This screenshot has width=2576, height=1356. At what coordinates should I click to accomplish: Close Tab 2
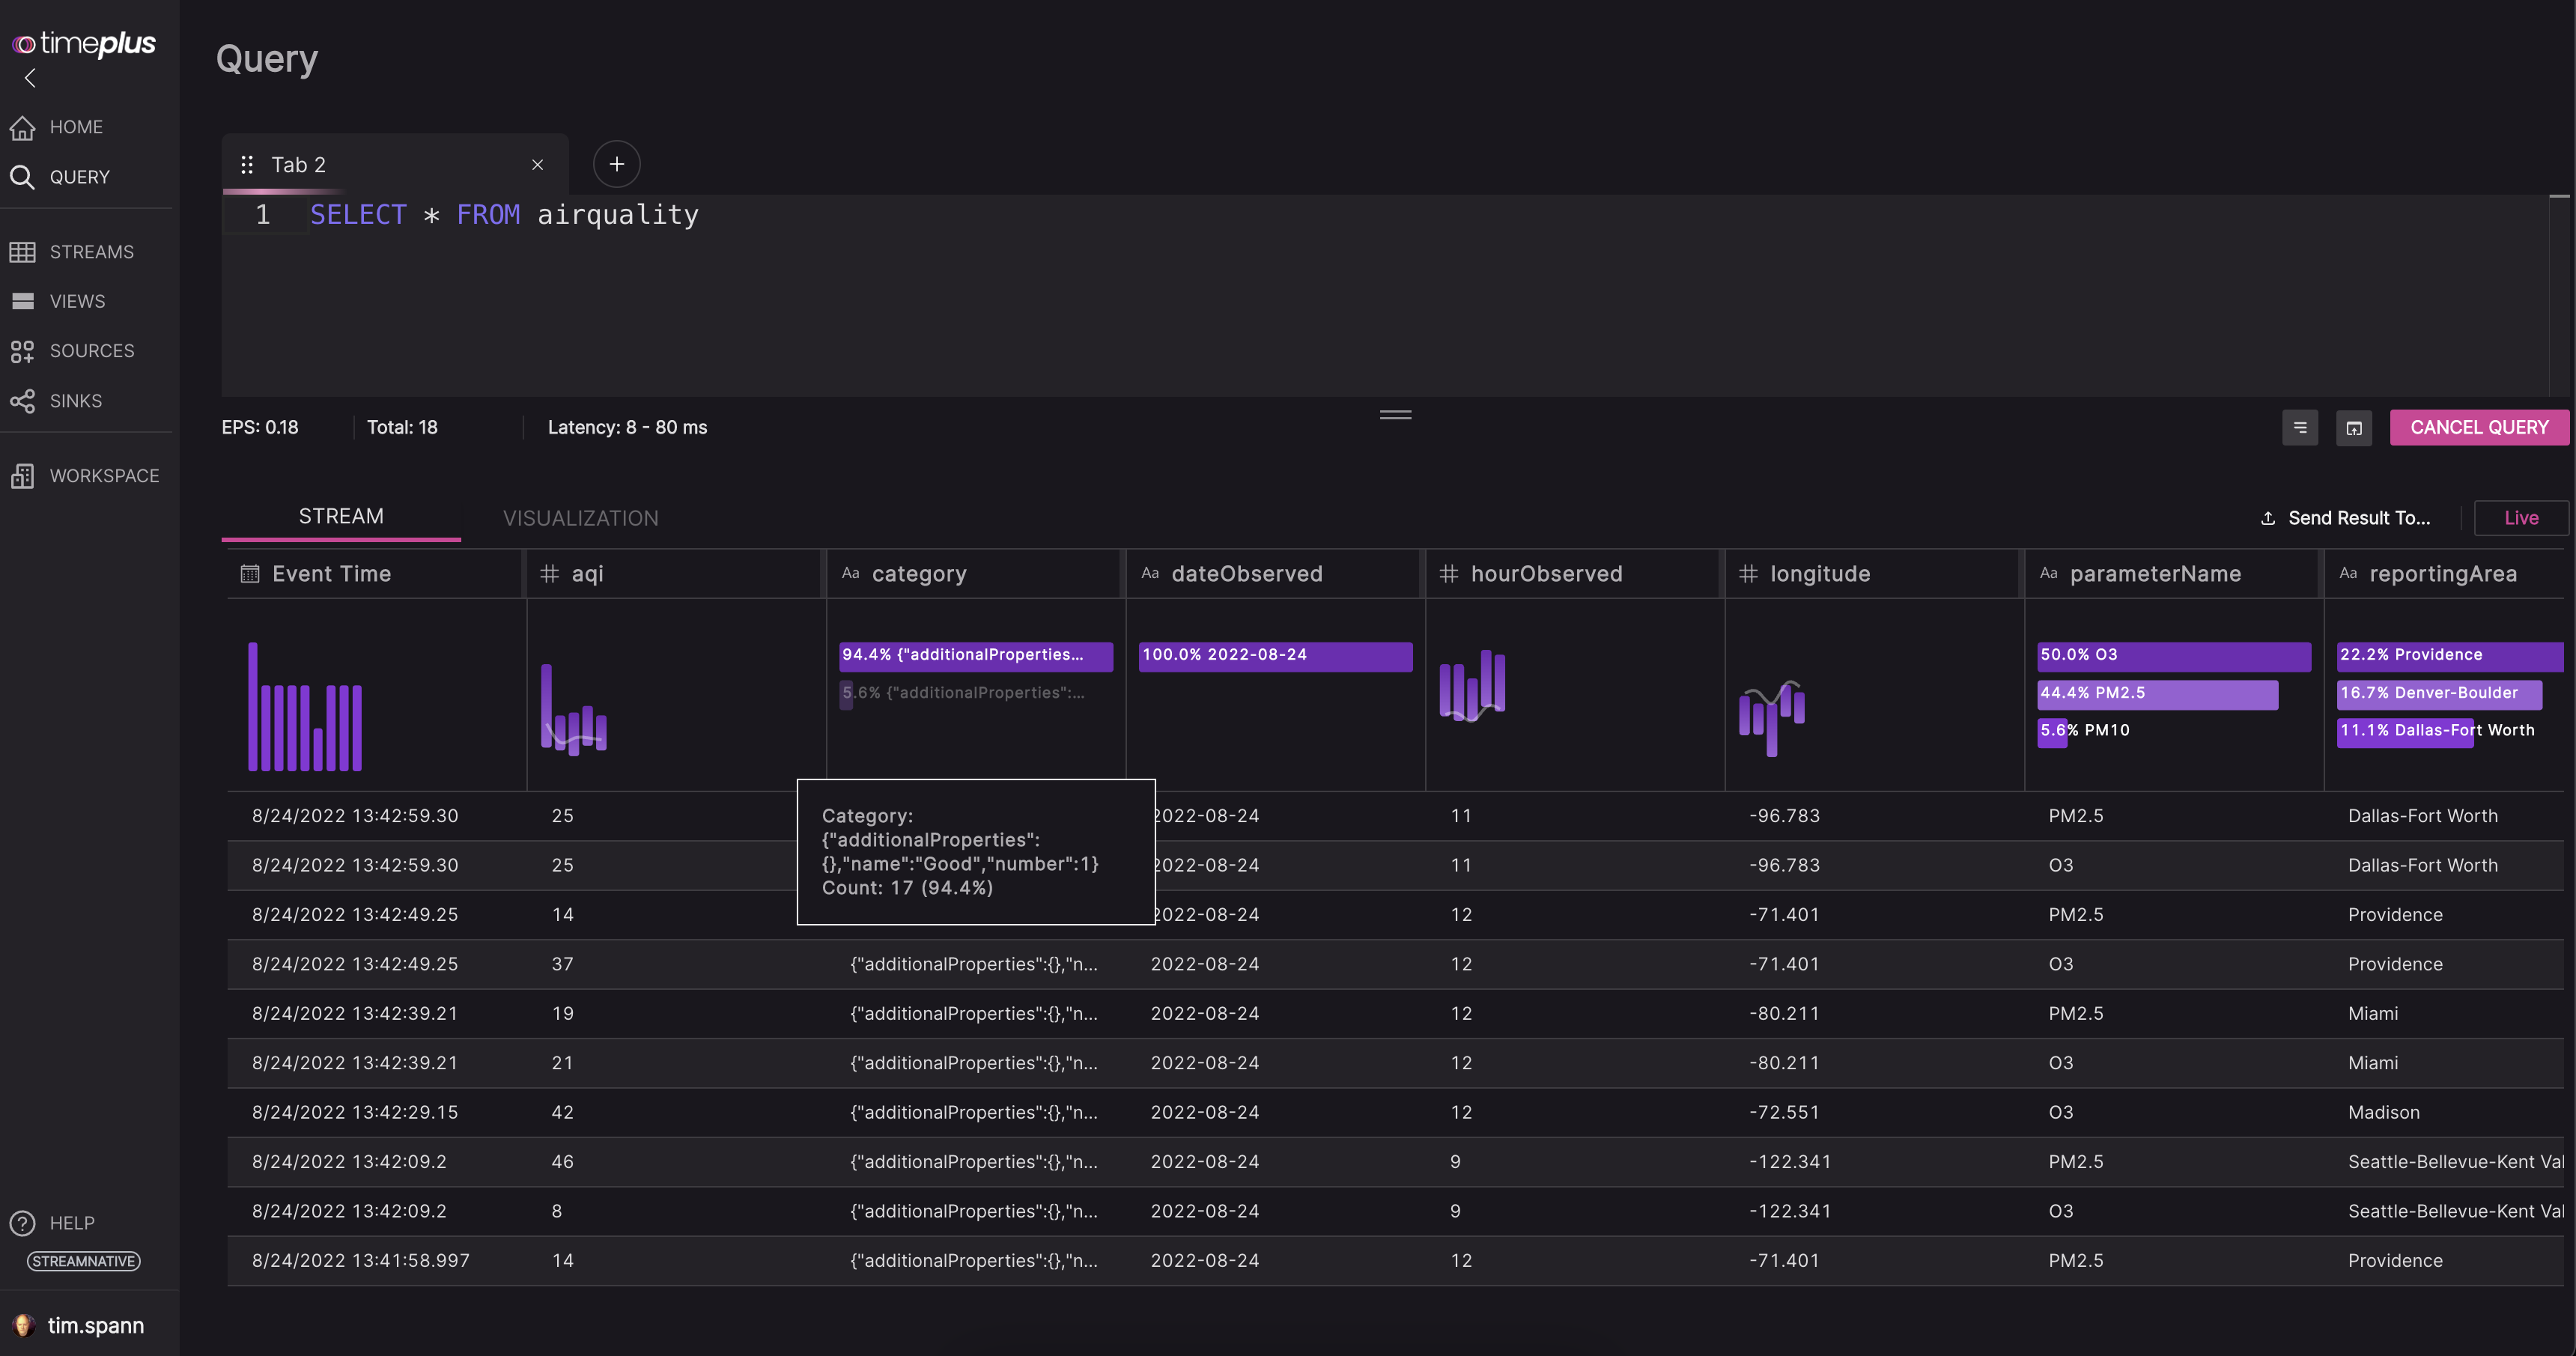click(538, 165)
